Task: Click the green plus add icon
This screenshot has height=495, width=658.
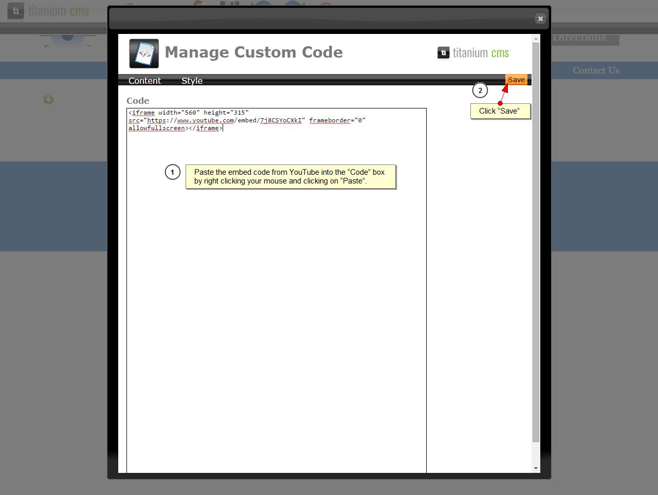Action: [48, 100]
